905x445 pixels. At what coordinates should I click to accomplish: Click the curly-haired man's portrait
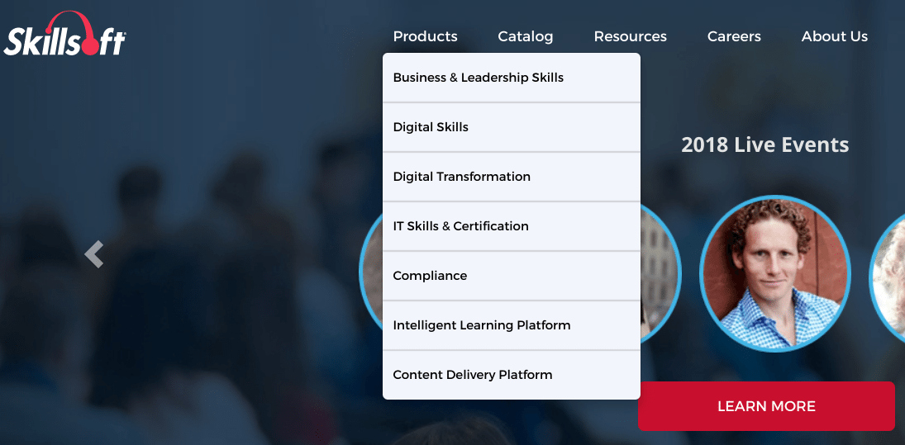point(775,273)
